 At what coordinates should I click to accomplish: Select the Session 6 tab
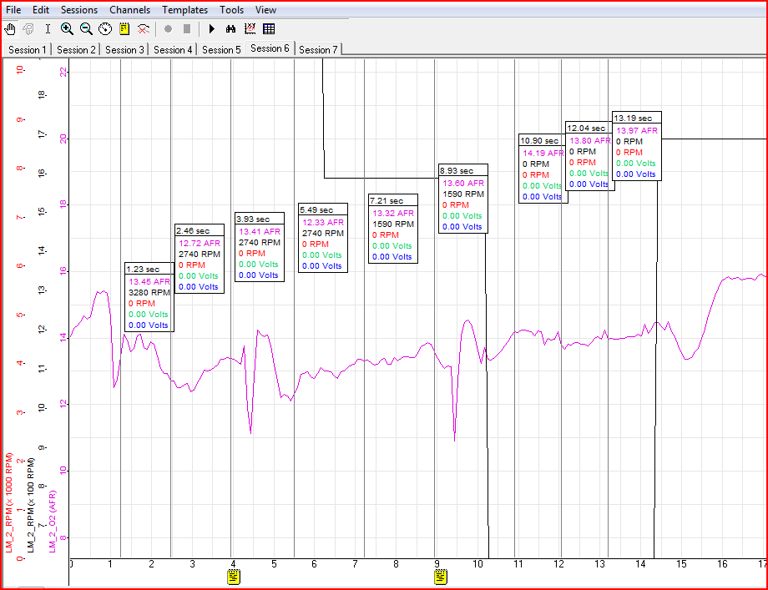point(270,48)
